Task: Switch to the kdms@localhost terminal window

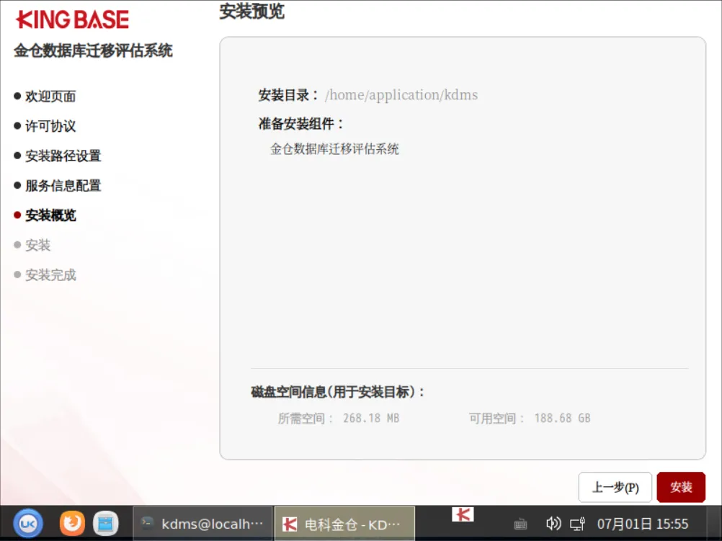Action: click(202, 524)
